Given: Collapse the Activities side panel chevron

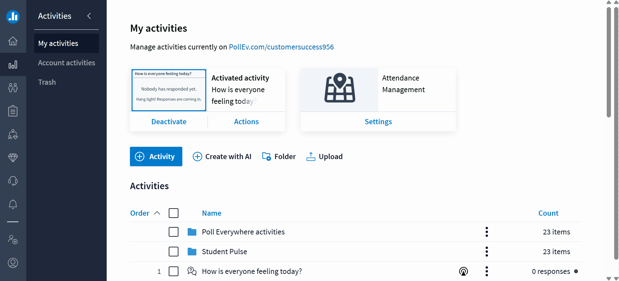Looking at the screenshot, I should [x=89, y=16].
